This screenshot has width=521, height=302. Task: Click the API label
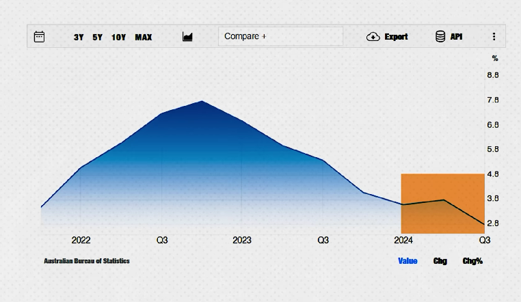tap(456, 36)
